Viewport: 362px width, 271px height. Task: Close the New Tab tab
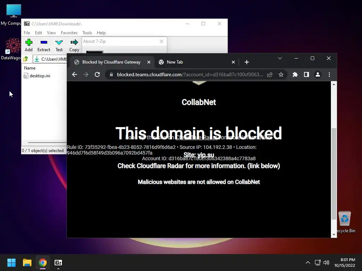click(x=233, y=62)
